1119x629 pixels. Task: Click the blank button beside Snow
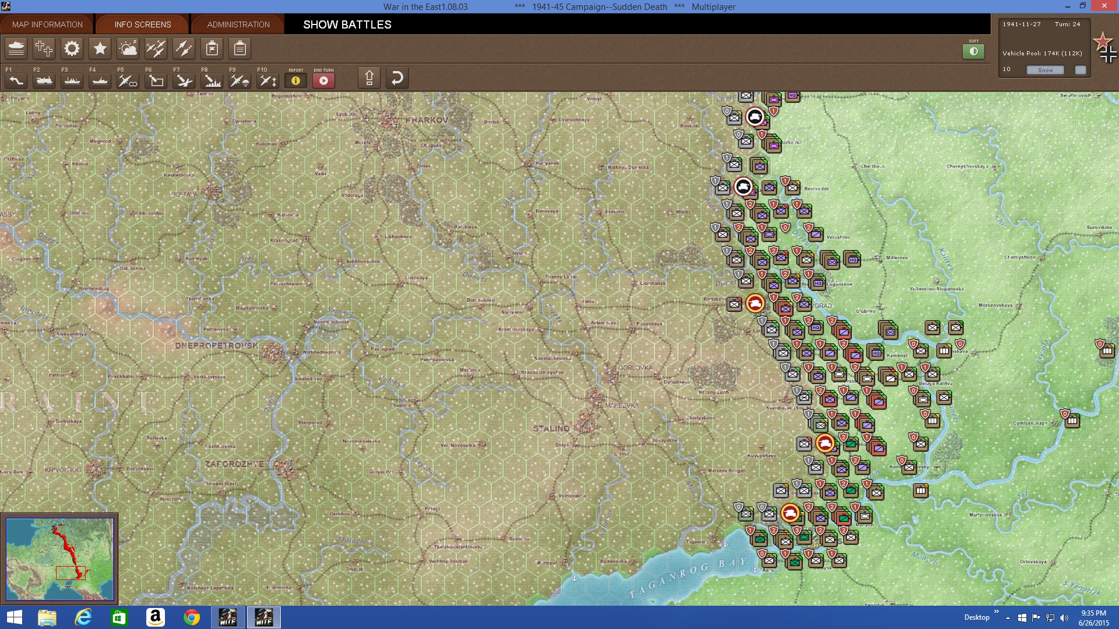click(x=1081, y=70)
